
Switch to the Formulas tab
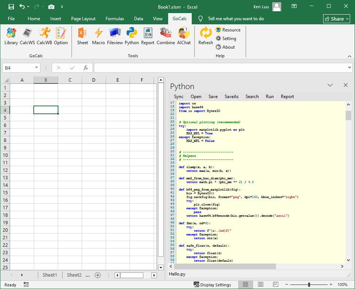115,19
